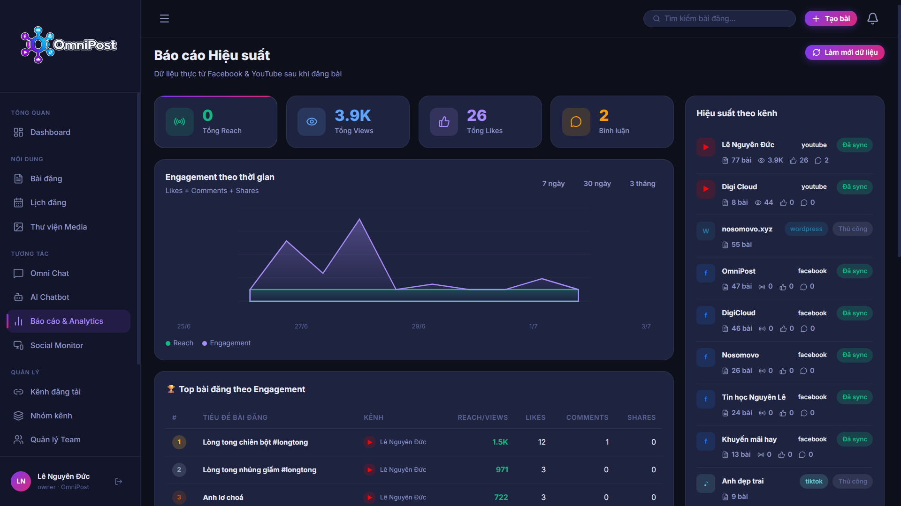This screenshot has height=506, width=901.
Task: Click the Tổng Reach broadcast icon
Action: click(179, 122)
